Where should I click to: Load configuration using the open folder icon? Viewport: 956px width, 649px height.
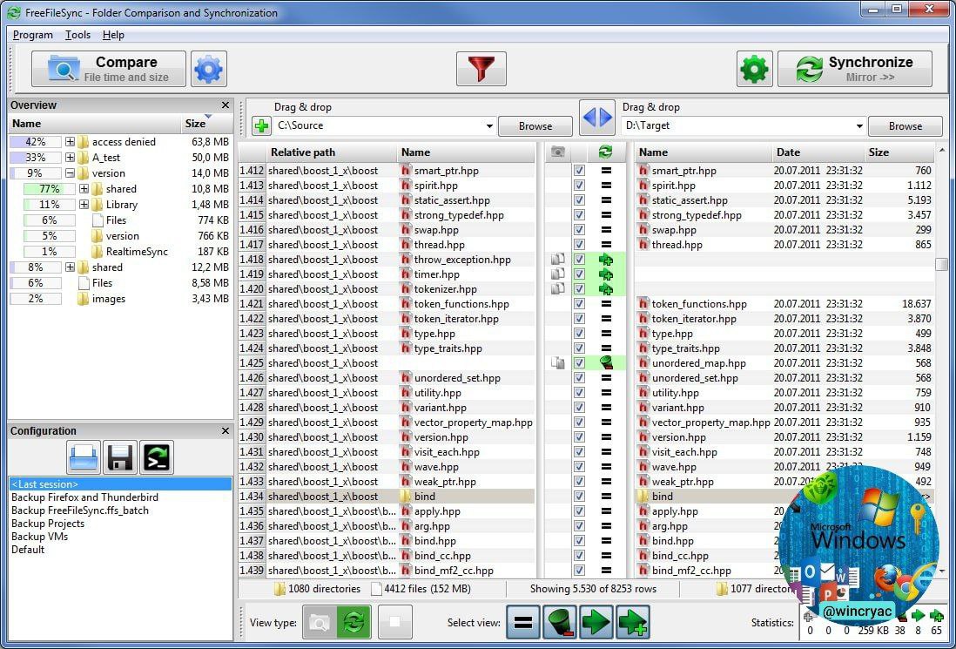(84, 457)
